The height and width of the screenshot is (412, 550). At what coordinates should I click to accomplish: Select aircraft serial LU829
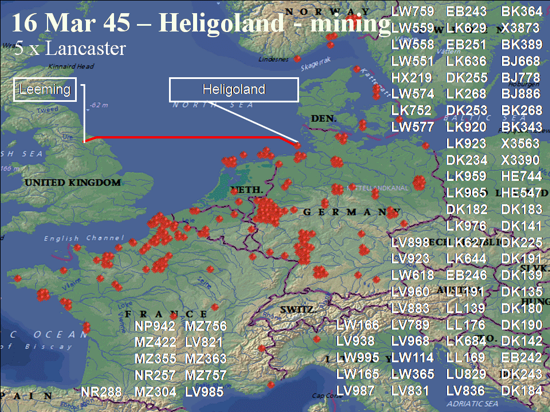click(x=466, y=374)
